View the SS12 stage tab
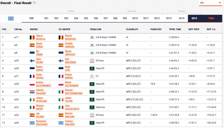224x128 pixels. pos(157,18)
